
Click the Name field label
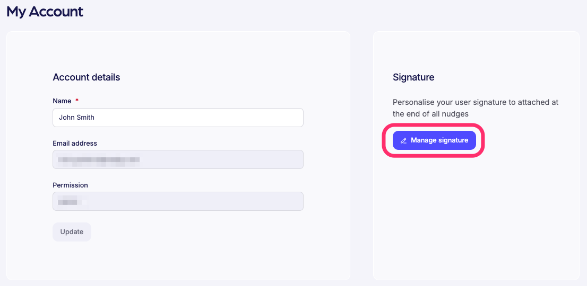(x=62, y=101)
